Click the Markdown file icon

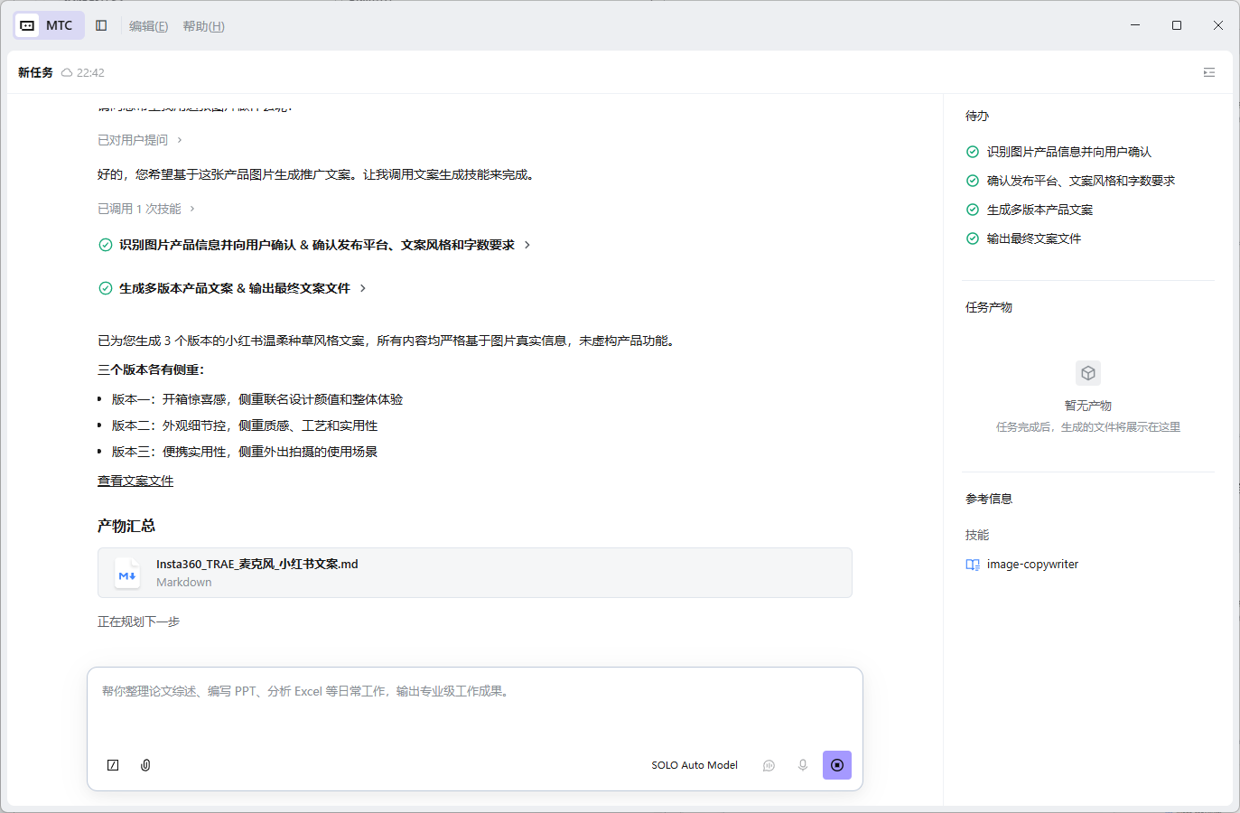[127, 574]
